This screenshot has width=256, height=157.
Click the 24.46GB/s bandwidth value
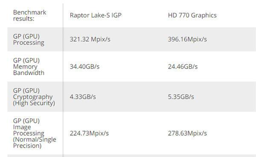(183, 67)
